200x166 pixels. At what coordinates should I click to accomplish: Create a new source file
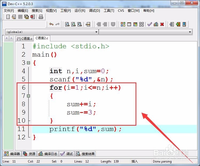tap(8, 17)
